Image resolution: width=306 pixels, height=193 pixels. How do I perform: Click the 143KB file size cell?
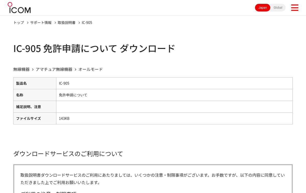click(x=174, y=119)
